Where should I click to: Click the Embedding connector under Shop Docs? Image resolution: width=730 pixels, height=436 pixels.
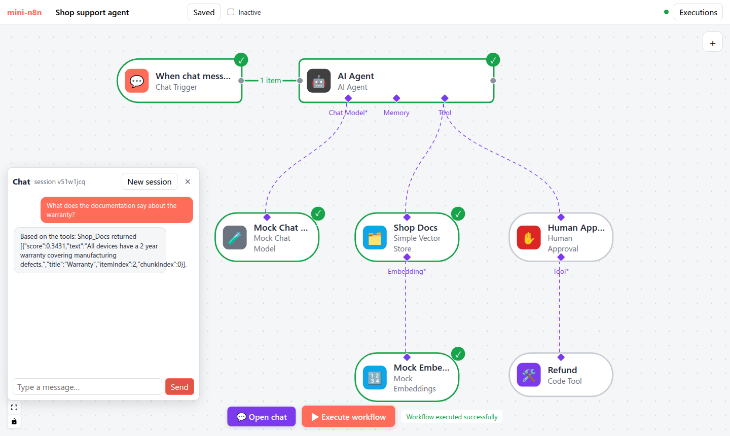click(407, 258)
